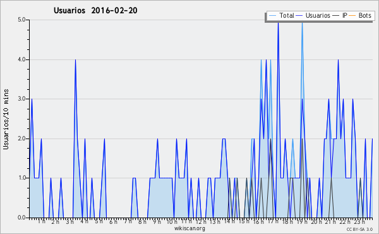
Task: Click the light blue Total line swatch
Action: 272,15
